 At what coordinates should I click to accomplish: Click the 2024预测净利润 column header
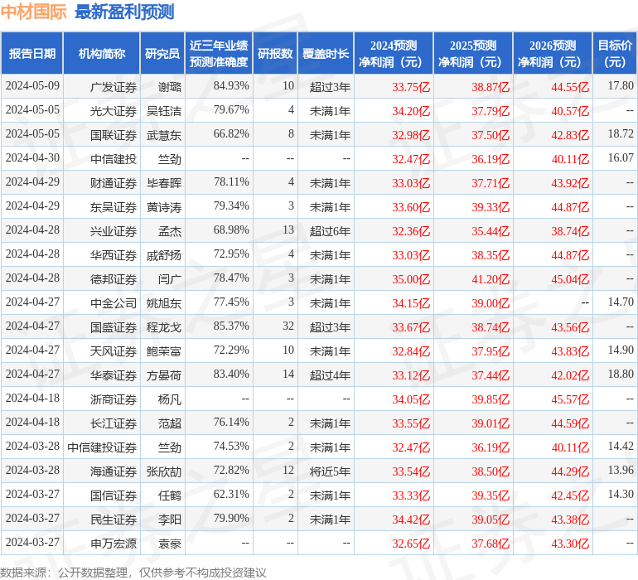[x=394, y=53]
